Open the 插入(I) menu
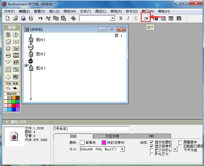This screenshot has height=166, width=204. pos(54,11)
